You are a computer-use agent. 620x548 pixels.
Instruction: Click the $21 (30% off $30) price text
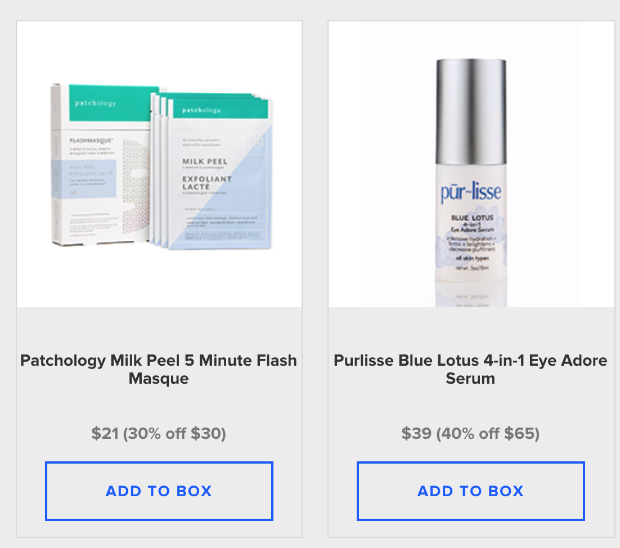(159, 433)
